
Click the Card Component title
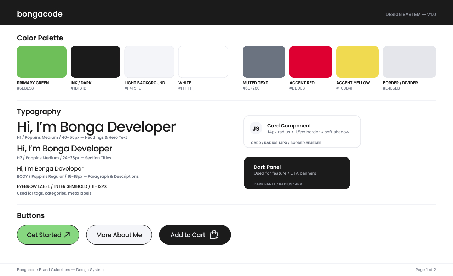point(289,126)
